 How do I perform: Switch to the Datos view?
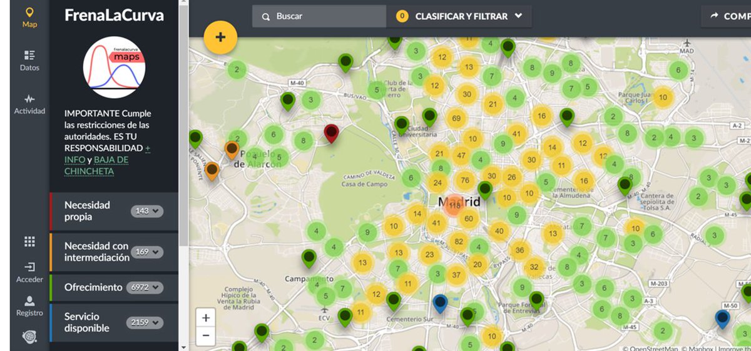click(29, 61)
